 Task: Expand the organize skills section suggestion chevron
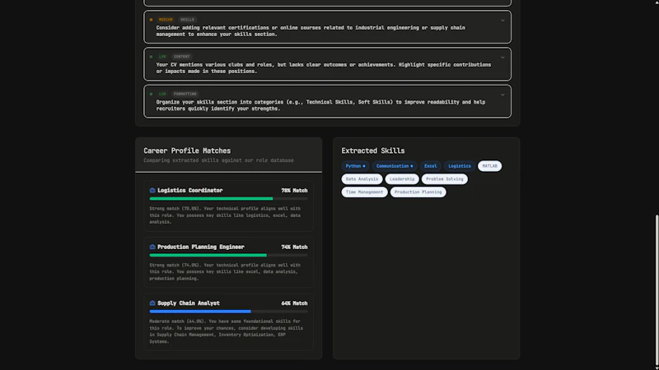pyautogui.click(x=502, y=95)
